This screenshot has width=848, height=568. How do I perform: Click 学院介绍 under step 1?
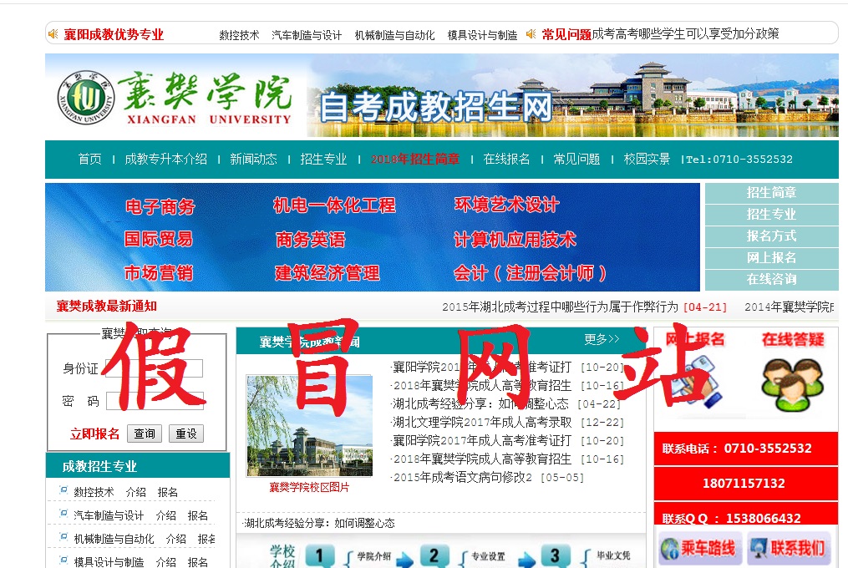tap(373, 556)
